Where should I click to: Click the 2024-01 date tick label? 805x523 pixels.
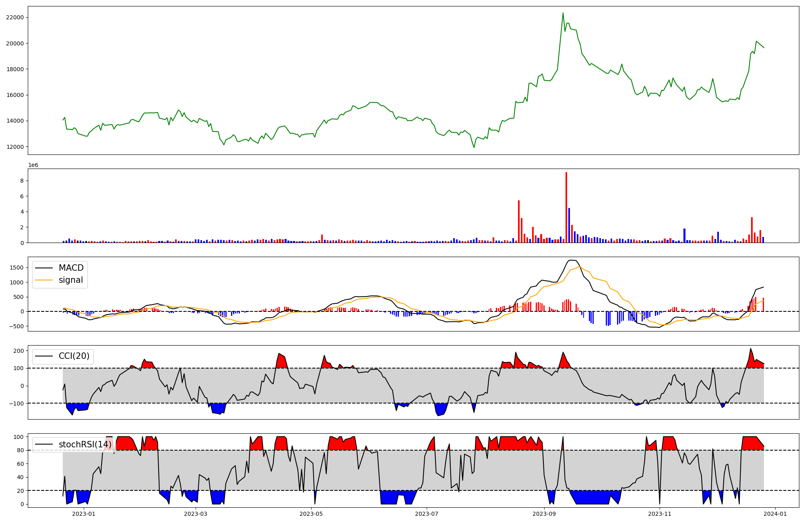pyautogui.click(x=775, y=514)
